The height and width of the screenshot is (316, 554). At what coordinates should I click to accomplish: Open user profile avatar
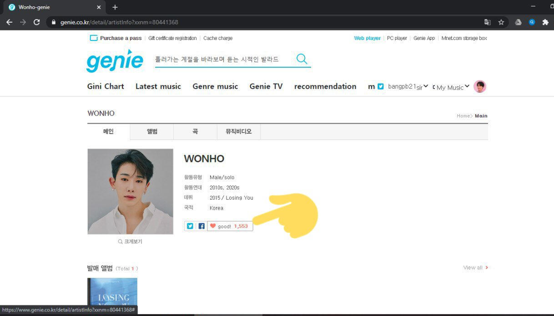pos(480,86)
